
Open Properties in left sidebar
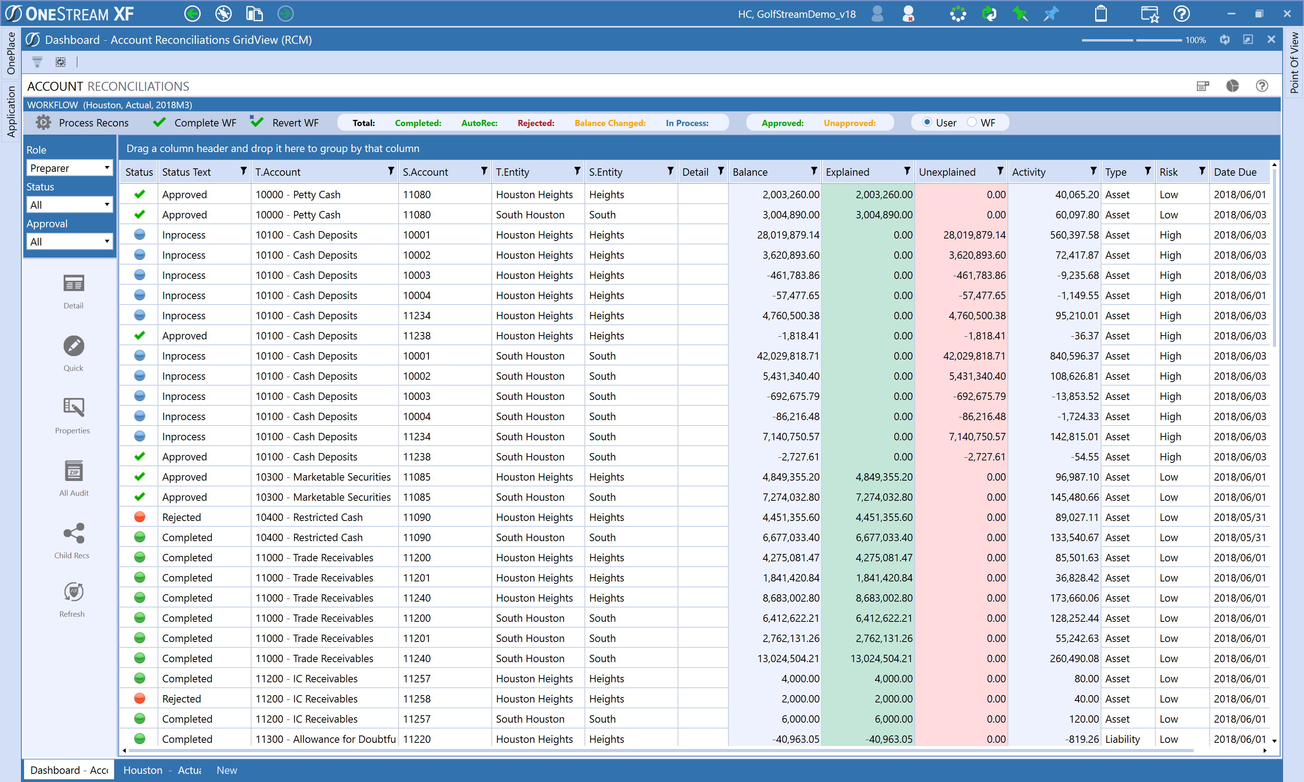(x=73, y=408)
